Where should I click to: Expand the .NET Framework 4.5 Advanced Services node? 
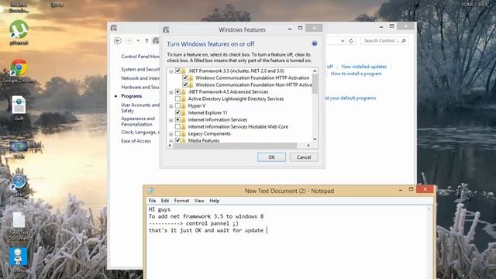point(170,92)
